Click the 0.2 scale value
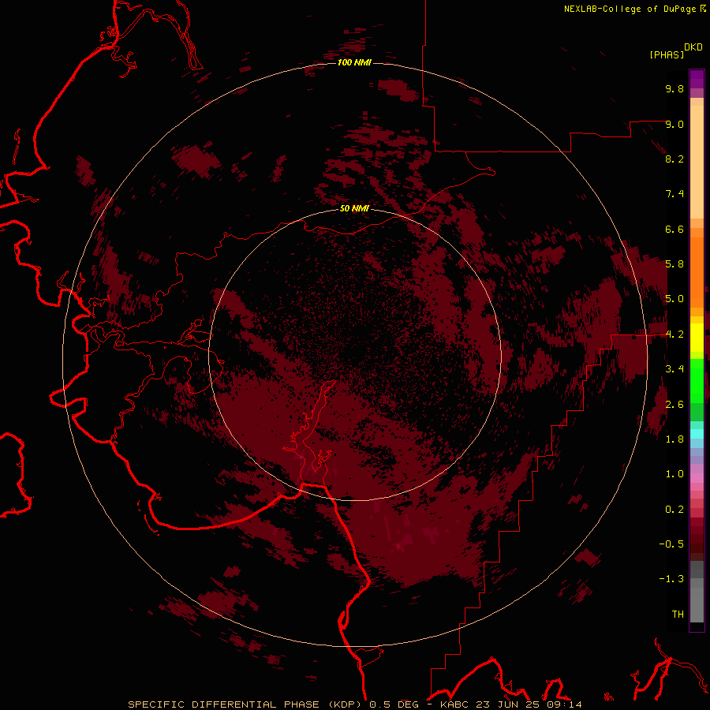 674,510
